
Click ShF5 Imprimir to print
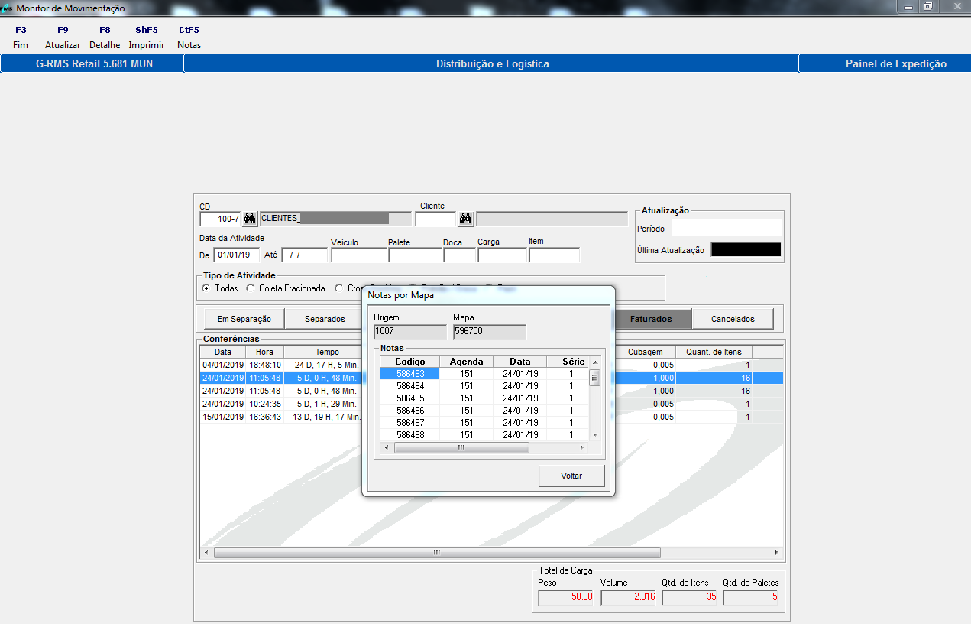pos(147,37)
